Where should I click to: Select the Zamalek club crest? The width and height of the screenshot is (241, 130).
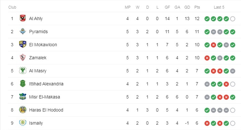tap(23, 58)
